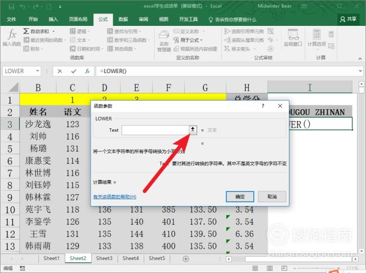Expand the formula bar with the chevron

click(x=360, y=71)
